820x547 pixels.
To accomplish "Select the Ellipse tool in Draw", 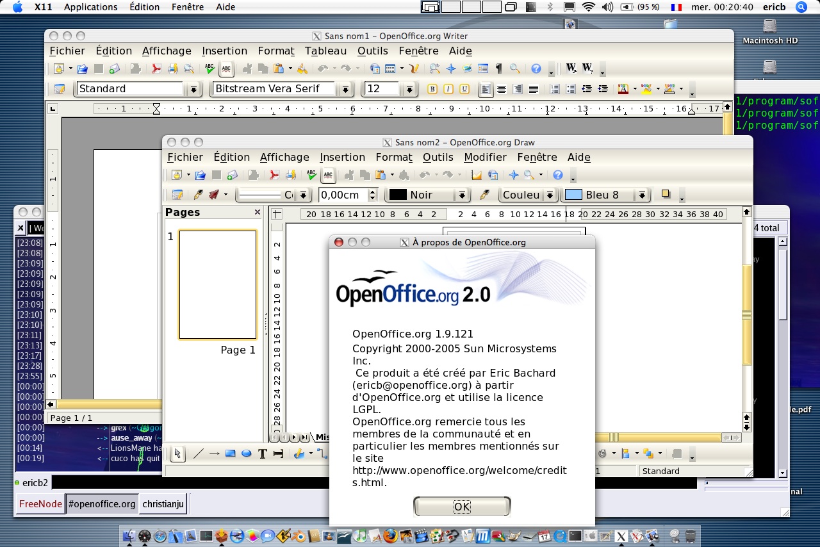I will click(x=246, y=454).
